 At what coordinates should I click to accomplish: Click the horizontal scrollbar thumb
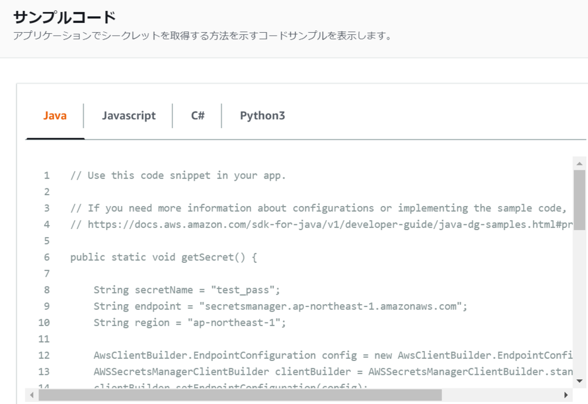(x=239, y=395)
